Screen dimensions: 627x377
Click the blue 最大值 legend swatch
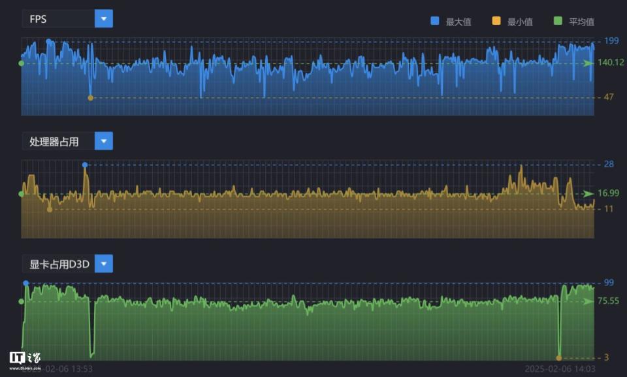[435, 21]
